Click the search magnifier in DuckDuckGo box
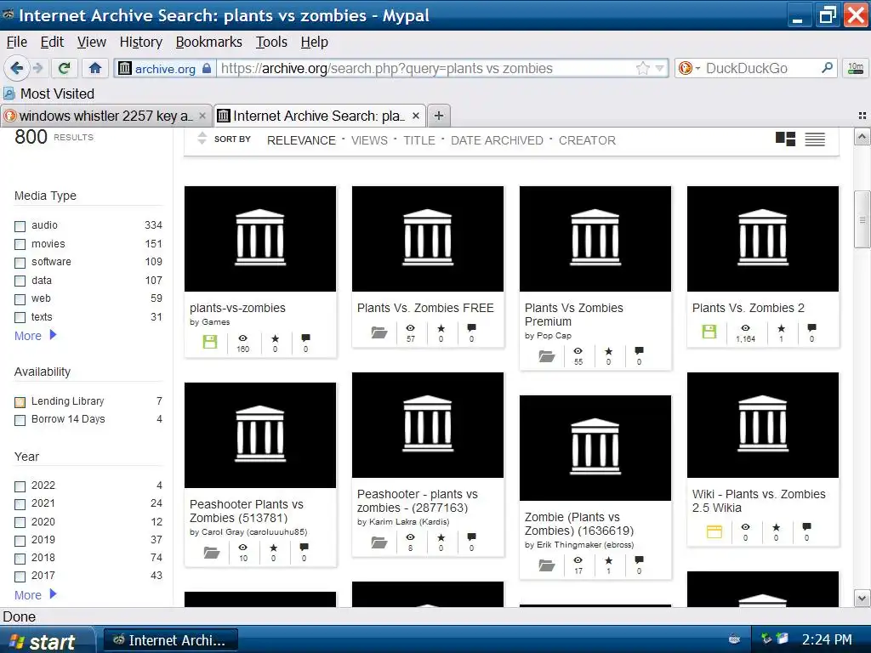871x653 pixels. tap(827, 68)
